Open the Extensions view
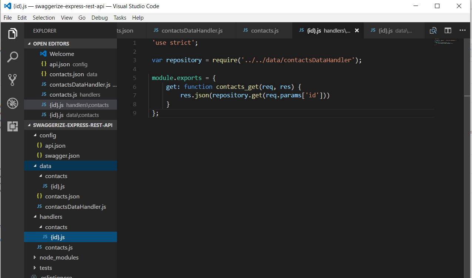This screenshot has width=472, height=278. (13, 126)
